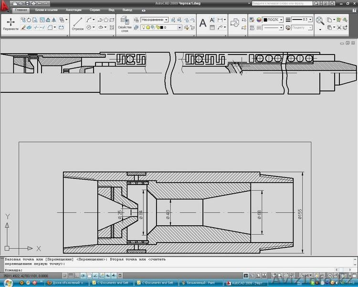The image size is (358, 287).
Task: Open the lineweight dropdown showing 0.3
Action: [x=302, y=20]
